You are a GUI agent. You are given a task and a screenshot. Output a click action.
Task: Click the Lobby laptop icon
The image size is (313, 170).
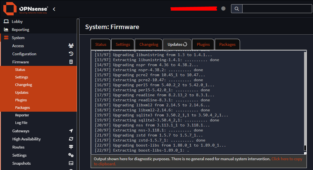click(6, 21)
